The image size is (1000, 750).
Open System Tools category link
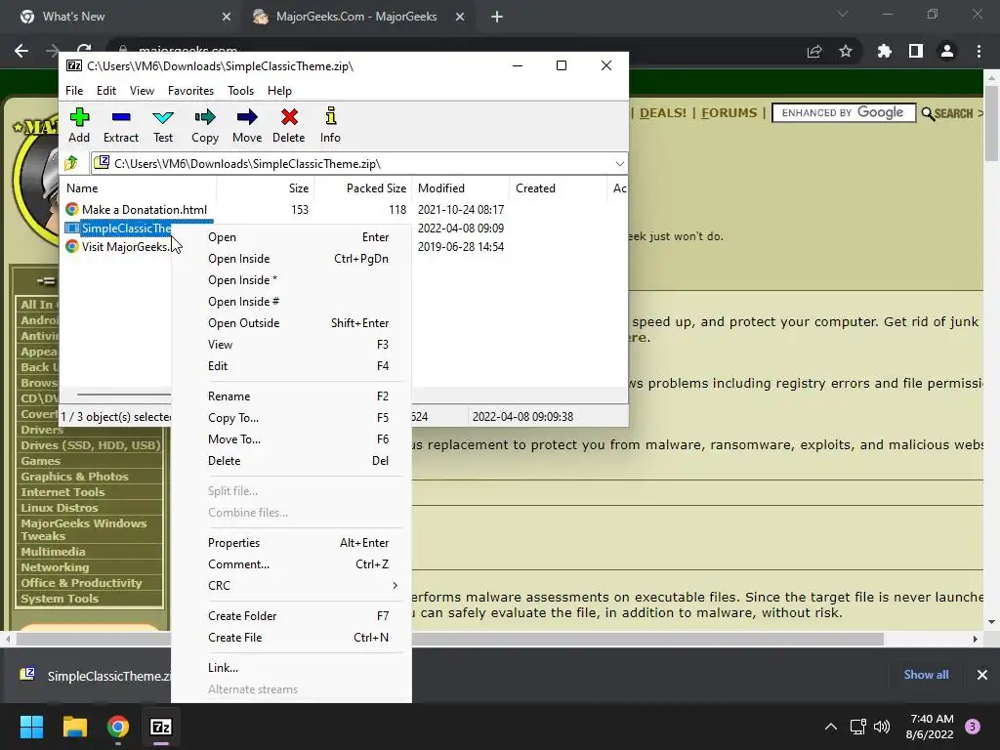pos(60,599)
